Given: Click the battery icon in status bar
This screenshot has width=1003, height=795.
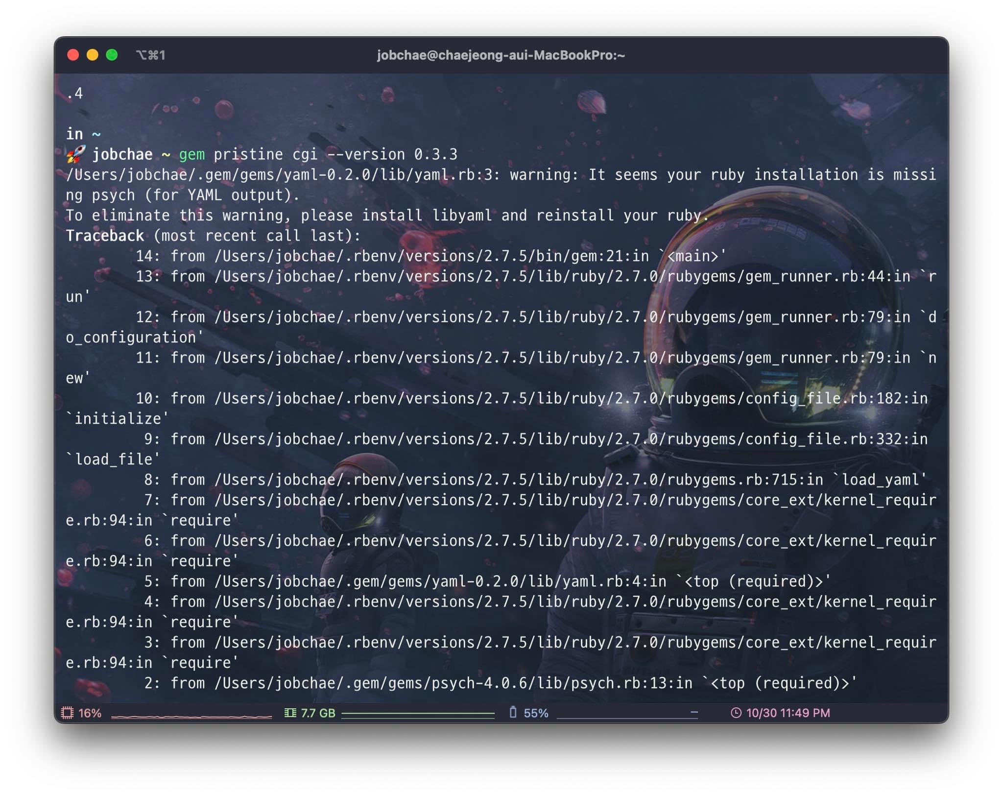Looking at the screenshot, I should click(x=513, y=712).
